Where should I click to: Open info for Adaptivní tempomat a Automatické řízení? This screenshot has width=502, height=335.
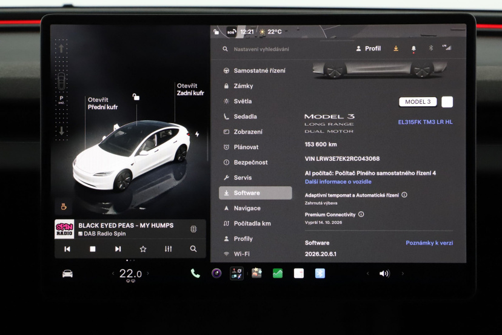click(404, 195)
